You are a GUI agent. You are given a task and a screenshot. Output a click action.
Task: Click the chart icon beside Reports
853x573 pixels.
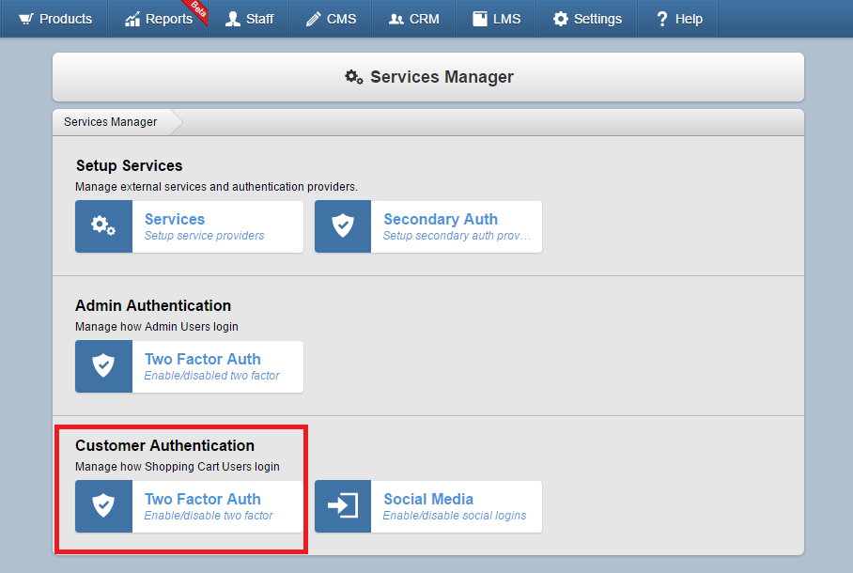point(132,19)
